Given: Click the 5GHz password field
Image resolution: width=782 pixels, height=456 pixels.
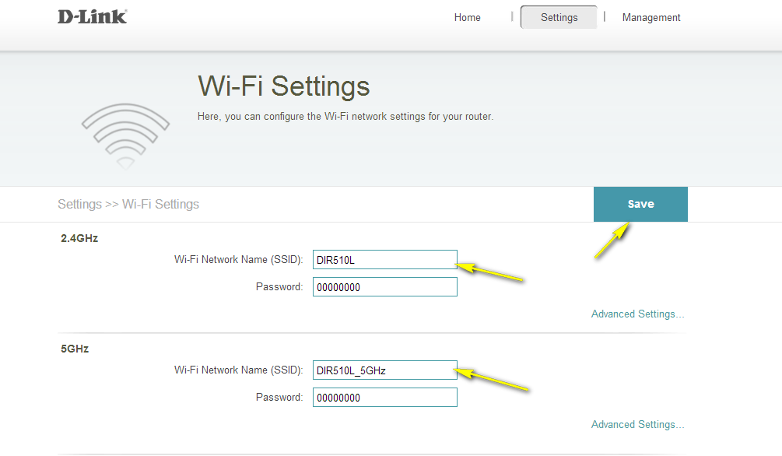Looking at the screenshot, I should tap(384, 398).
